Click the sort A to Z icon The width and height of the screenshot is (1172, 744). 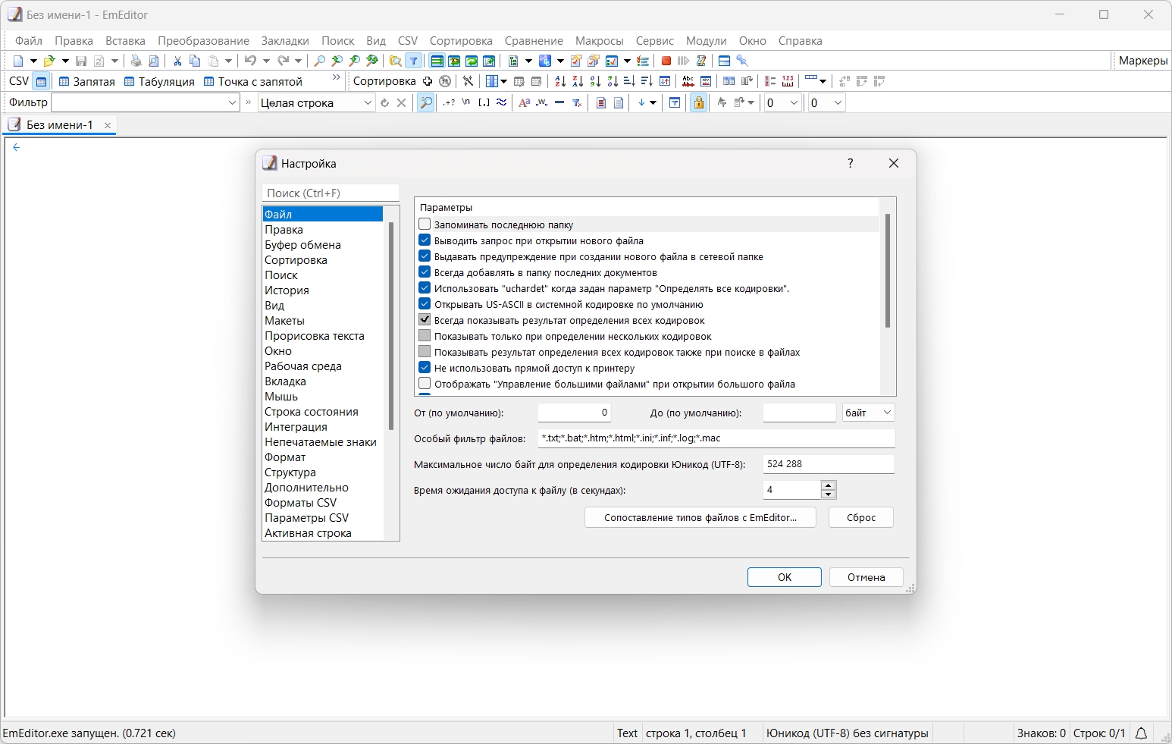pos(560,81)
